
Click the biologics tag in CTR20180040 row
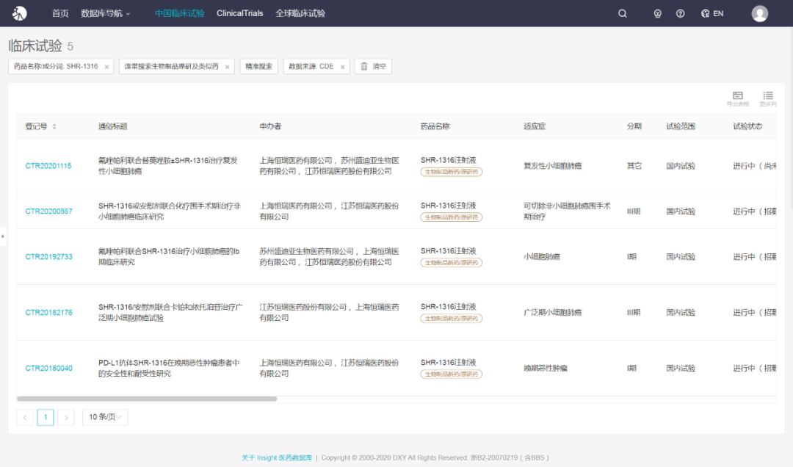pyautogui.click(x=451, y=374)
